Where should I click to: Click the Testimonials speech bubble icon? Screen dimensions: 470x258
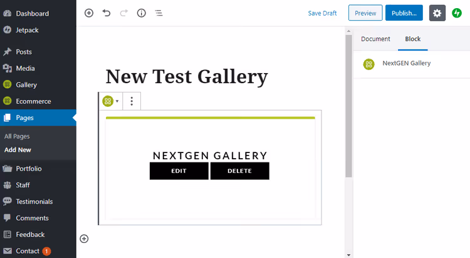pyautogui.click(x=7, y=202)
